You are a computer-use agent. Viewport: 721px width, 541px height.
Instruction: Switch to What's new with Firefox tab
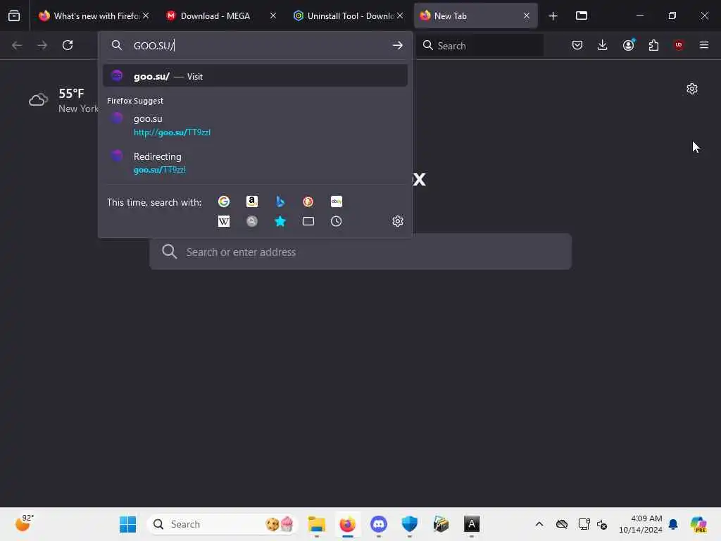pyautogui.click(x=94, y=15)
